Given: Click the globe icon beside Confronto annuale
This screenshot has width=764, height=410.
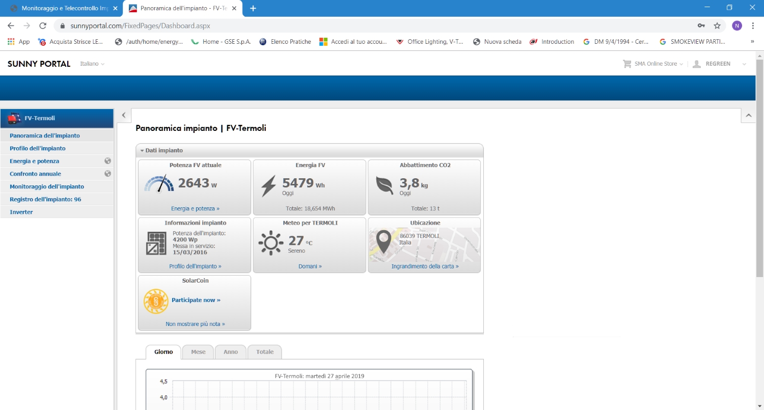Looking at the screenshot, I should pyautogui.click(x=107, y=173).
